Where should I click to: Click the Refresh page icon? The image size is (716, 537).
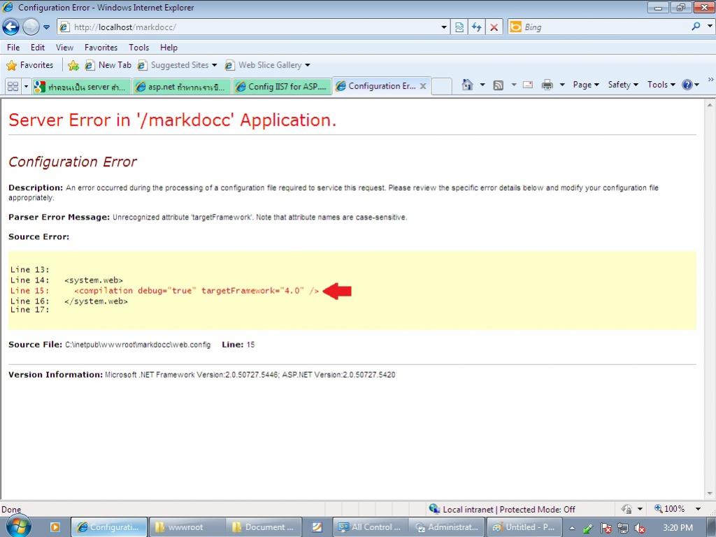477,27
